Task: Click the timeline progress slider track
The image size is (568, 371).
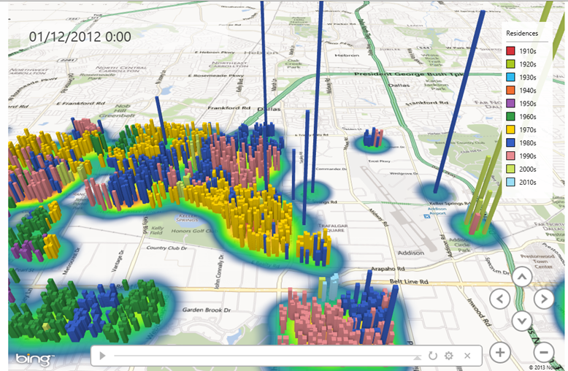Action: pyautogui.click(x=267, y=356)
